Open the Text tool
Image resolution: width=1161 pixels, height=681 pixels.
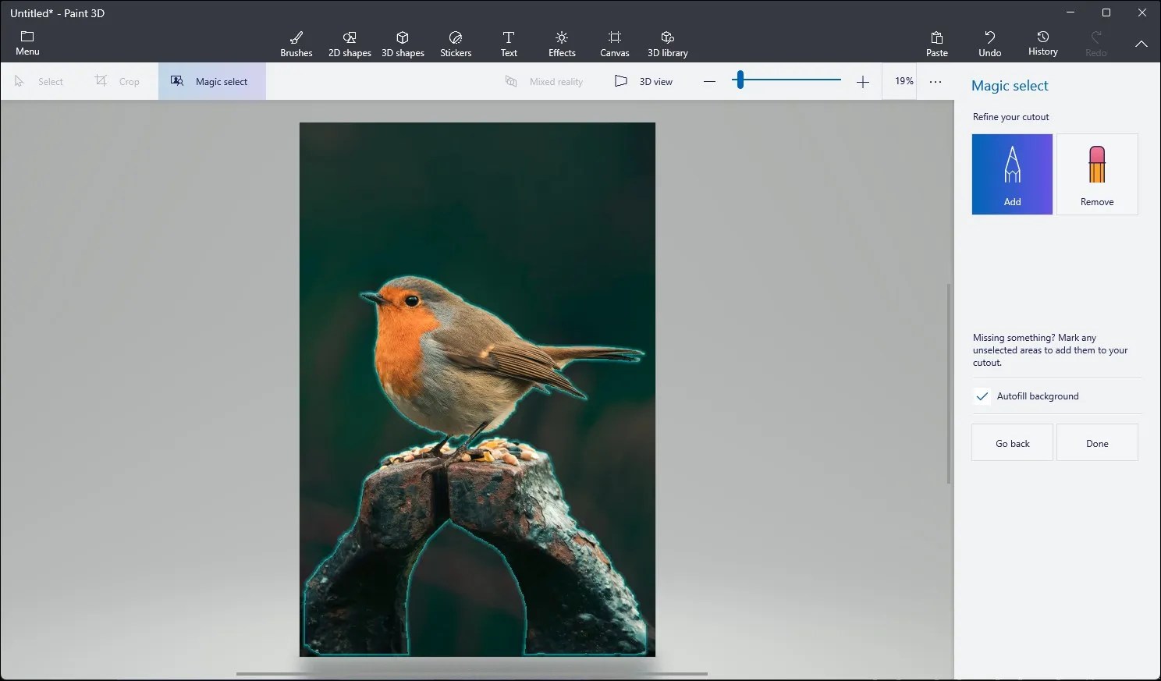509,43
